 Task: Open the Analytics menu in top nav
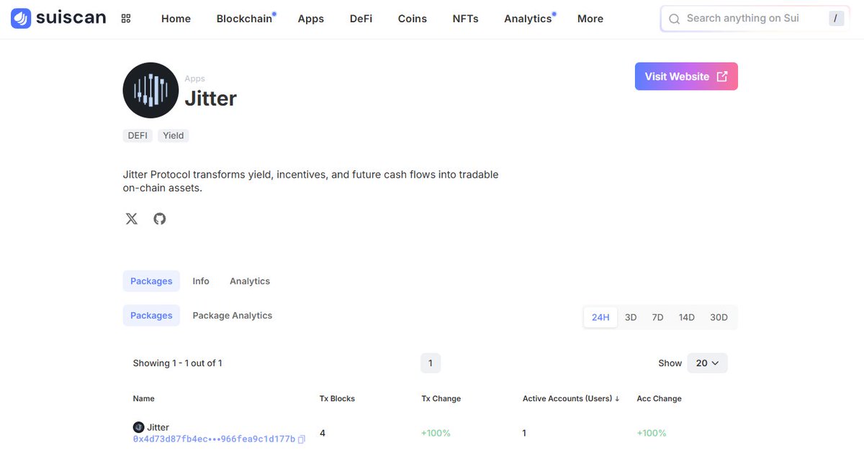coord(528,19)
